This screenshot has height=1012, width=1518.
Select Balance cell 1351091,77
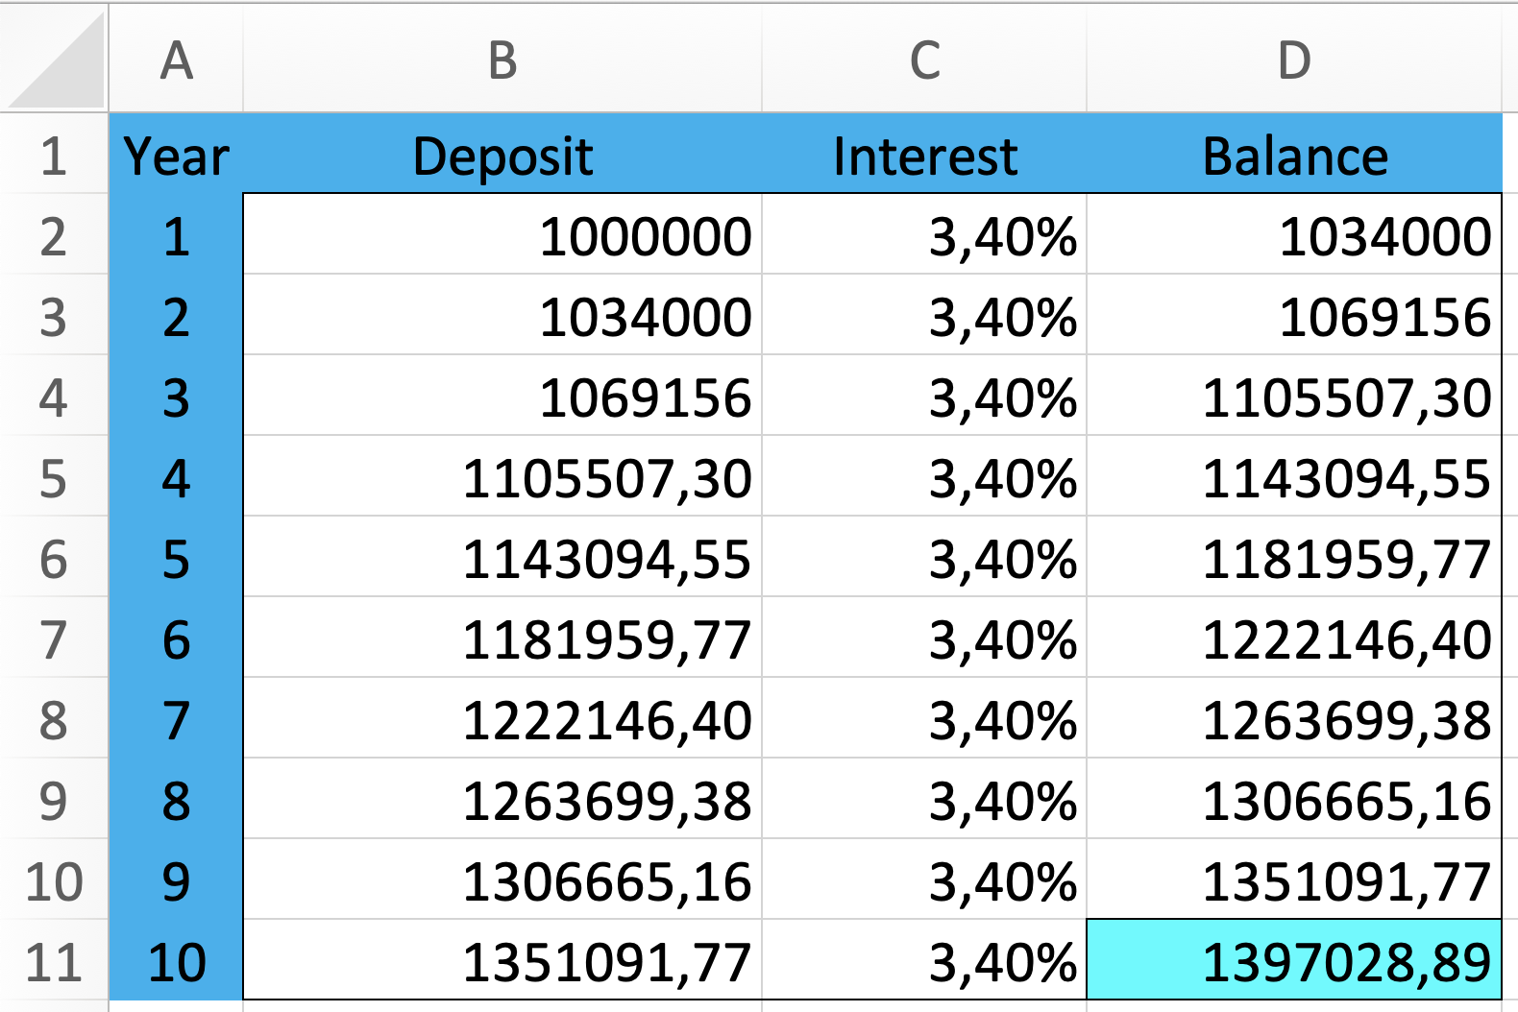(1294, 879)
